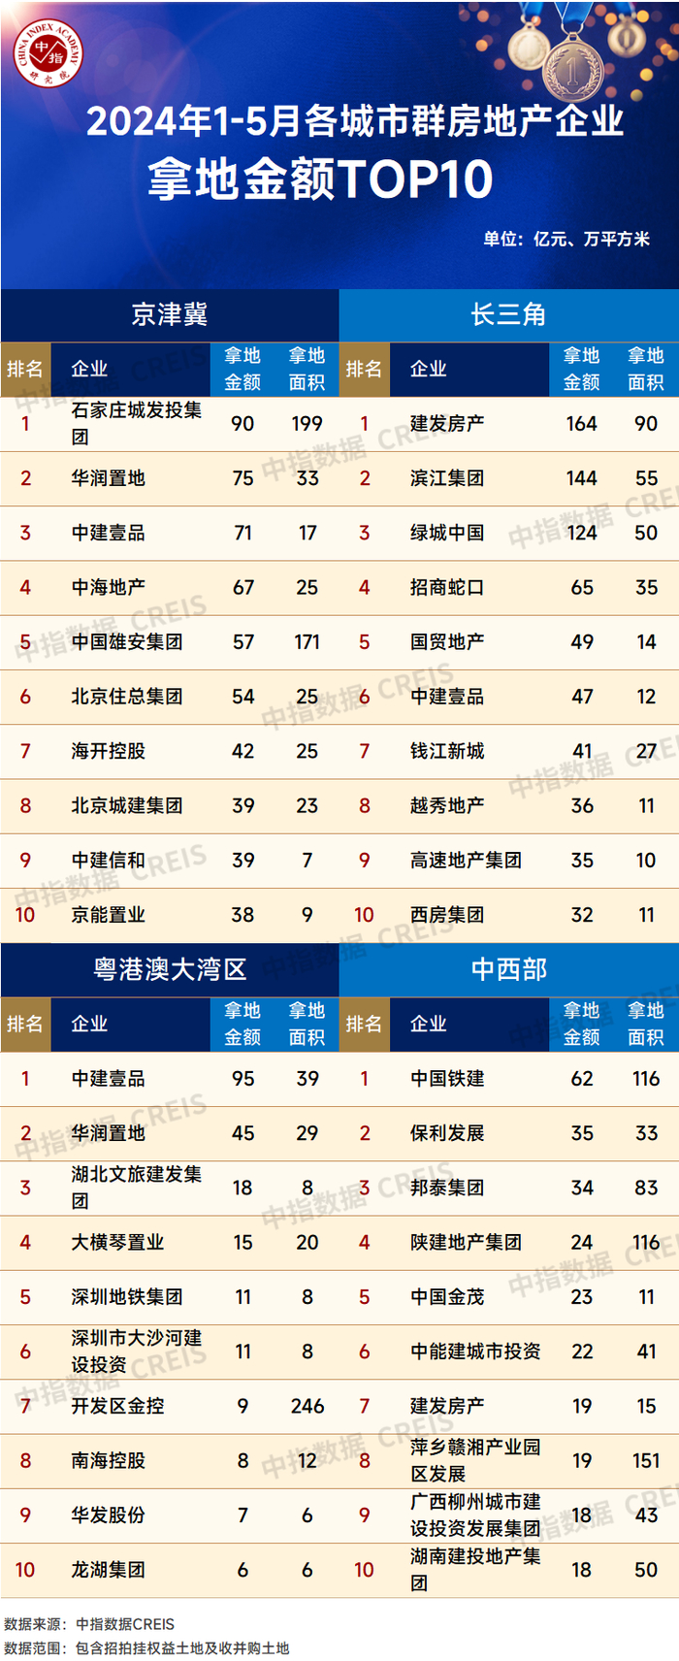Select the 粤港澳大湾区 region header

[170, 969]
